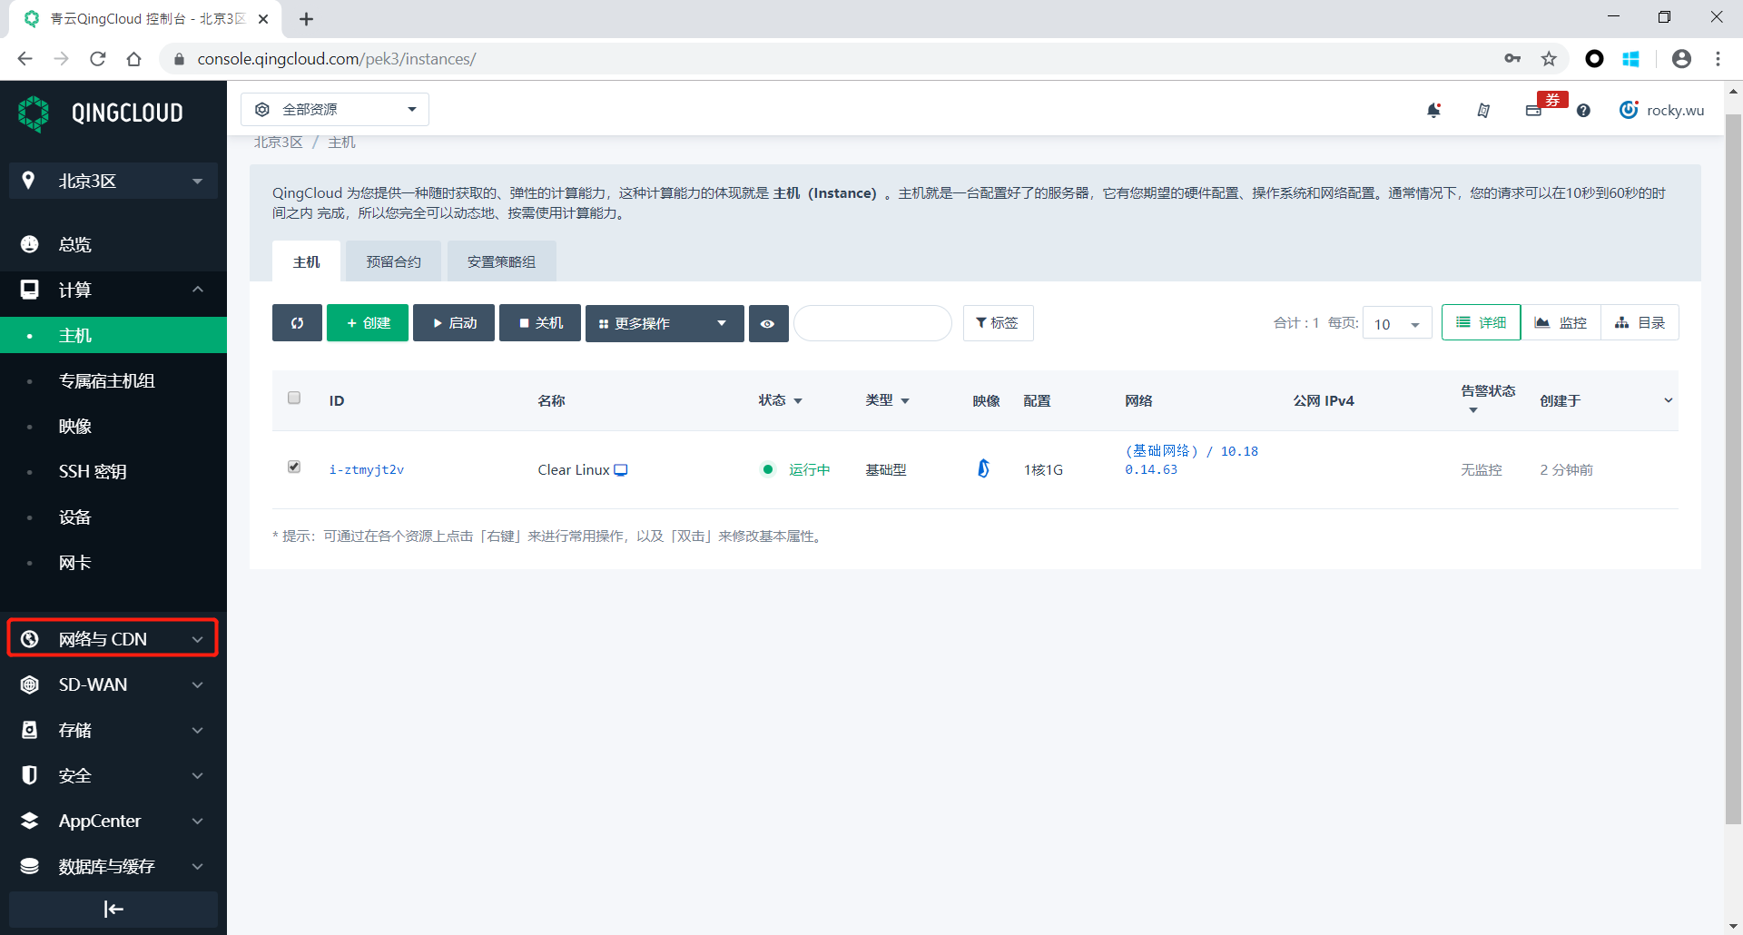Image resolution: width=1743 pixels, height=935 pixels.
Task: Open a new browser tab
Action: (307, 19)
